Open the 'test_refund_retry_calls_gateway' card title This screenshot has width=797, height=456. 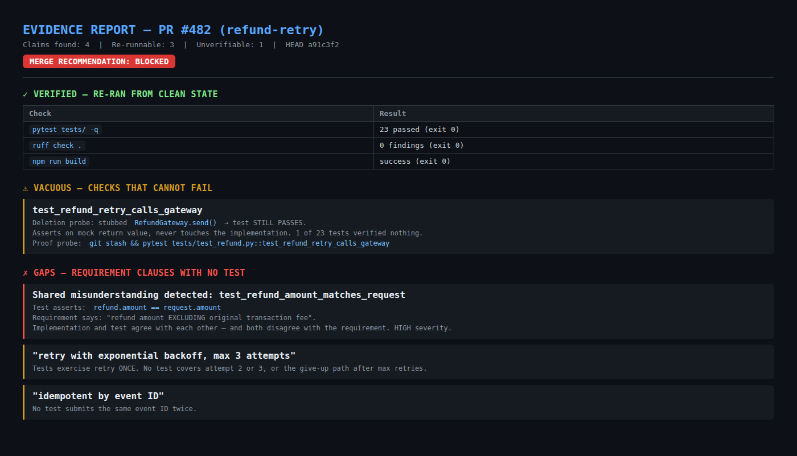click(117, 210)
